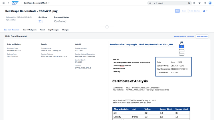This screenshot has height=120, width=214.
Task: Click the pH row in characteristics table
Action: click(x=151, y=113)
